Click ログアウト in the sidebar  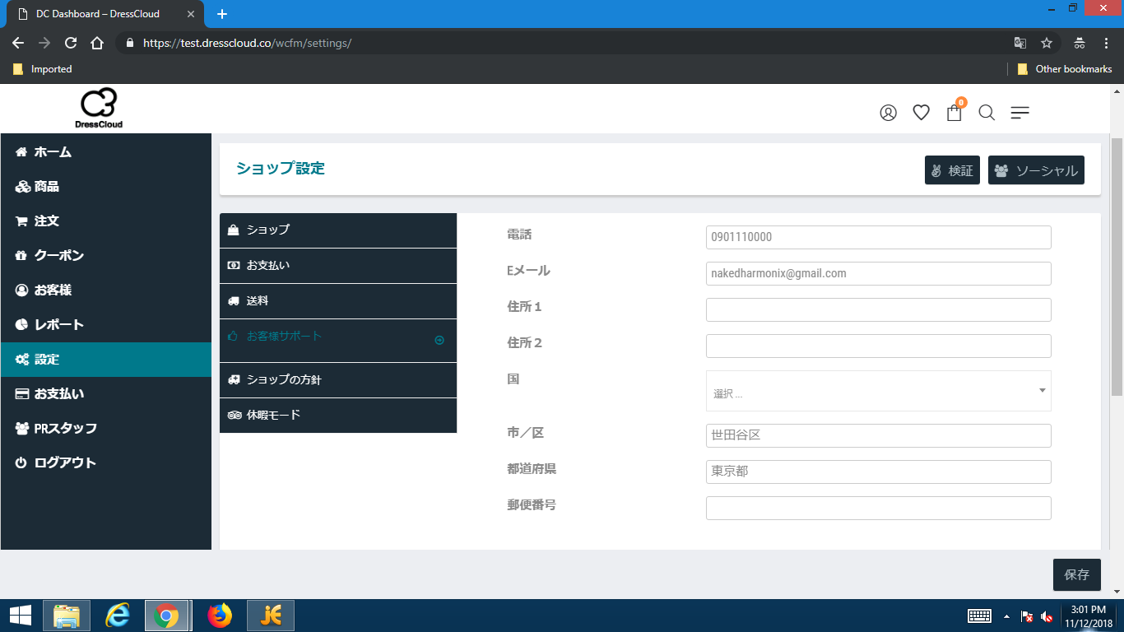click(x=106, y=463)
